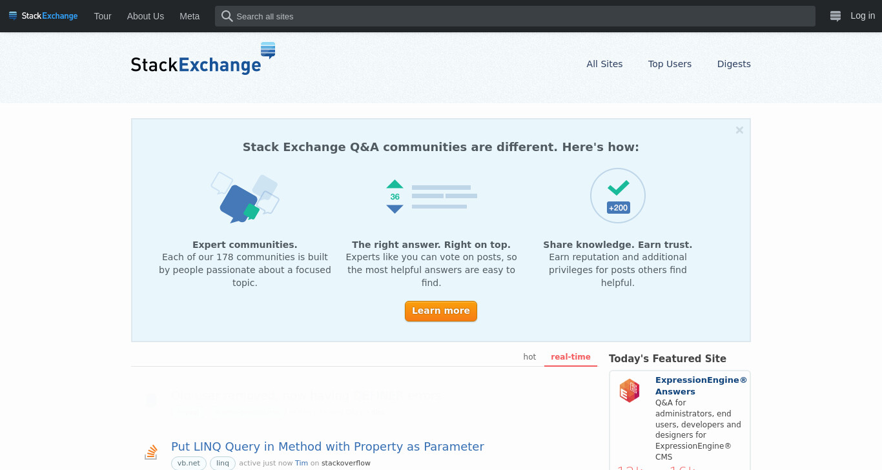Select the real-time tab
The image size is (882, 470).
pyautogui.click(x=571, y=357)
